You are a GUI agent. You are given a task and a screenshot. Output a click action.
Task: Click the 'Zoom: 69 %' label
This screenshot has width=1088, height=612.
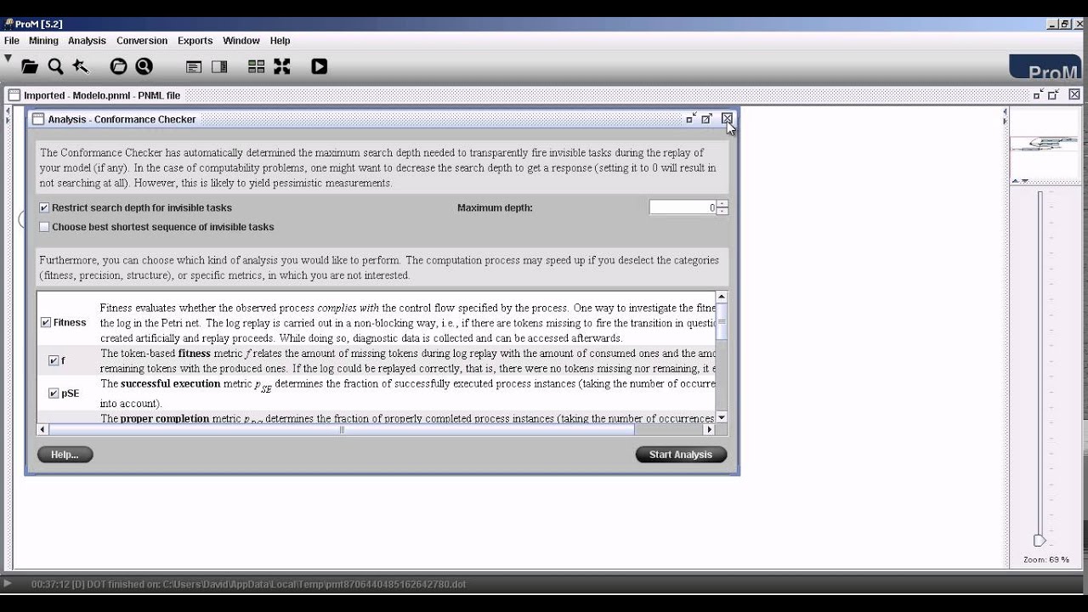(x=1046, y=559)
